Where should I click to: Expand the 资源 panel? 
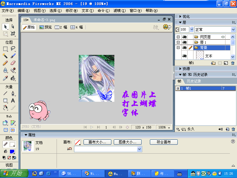(180, 69)
